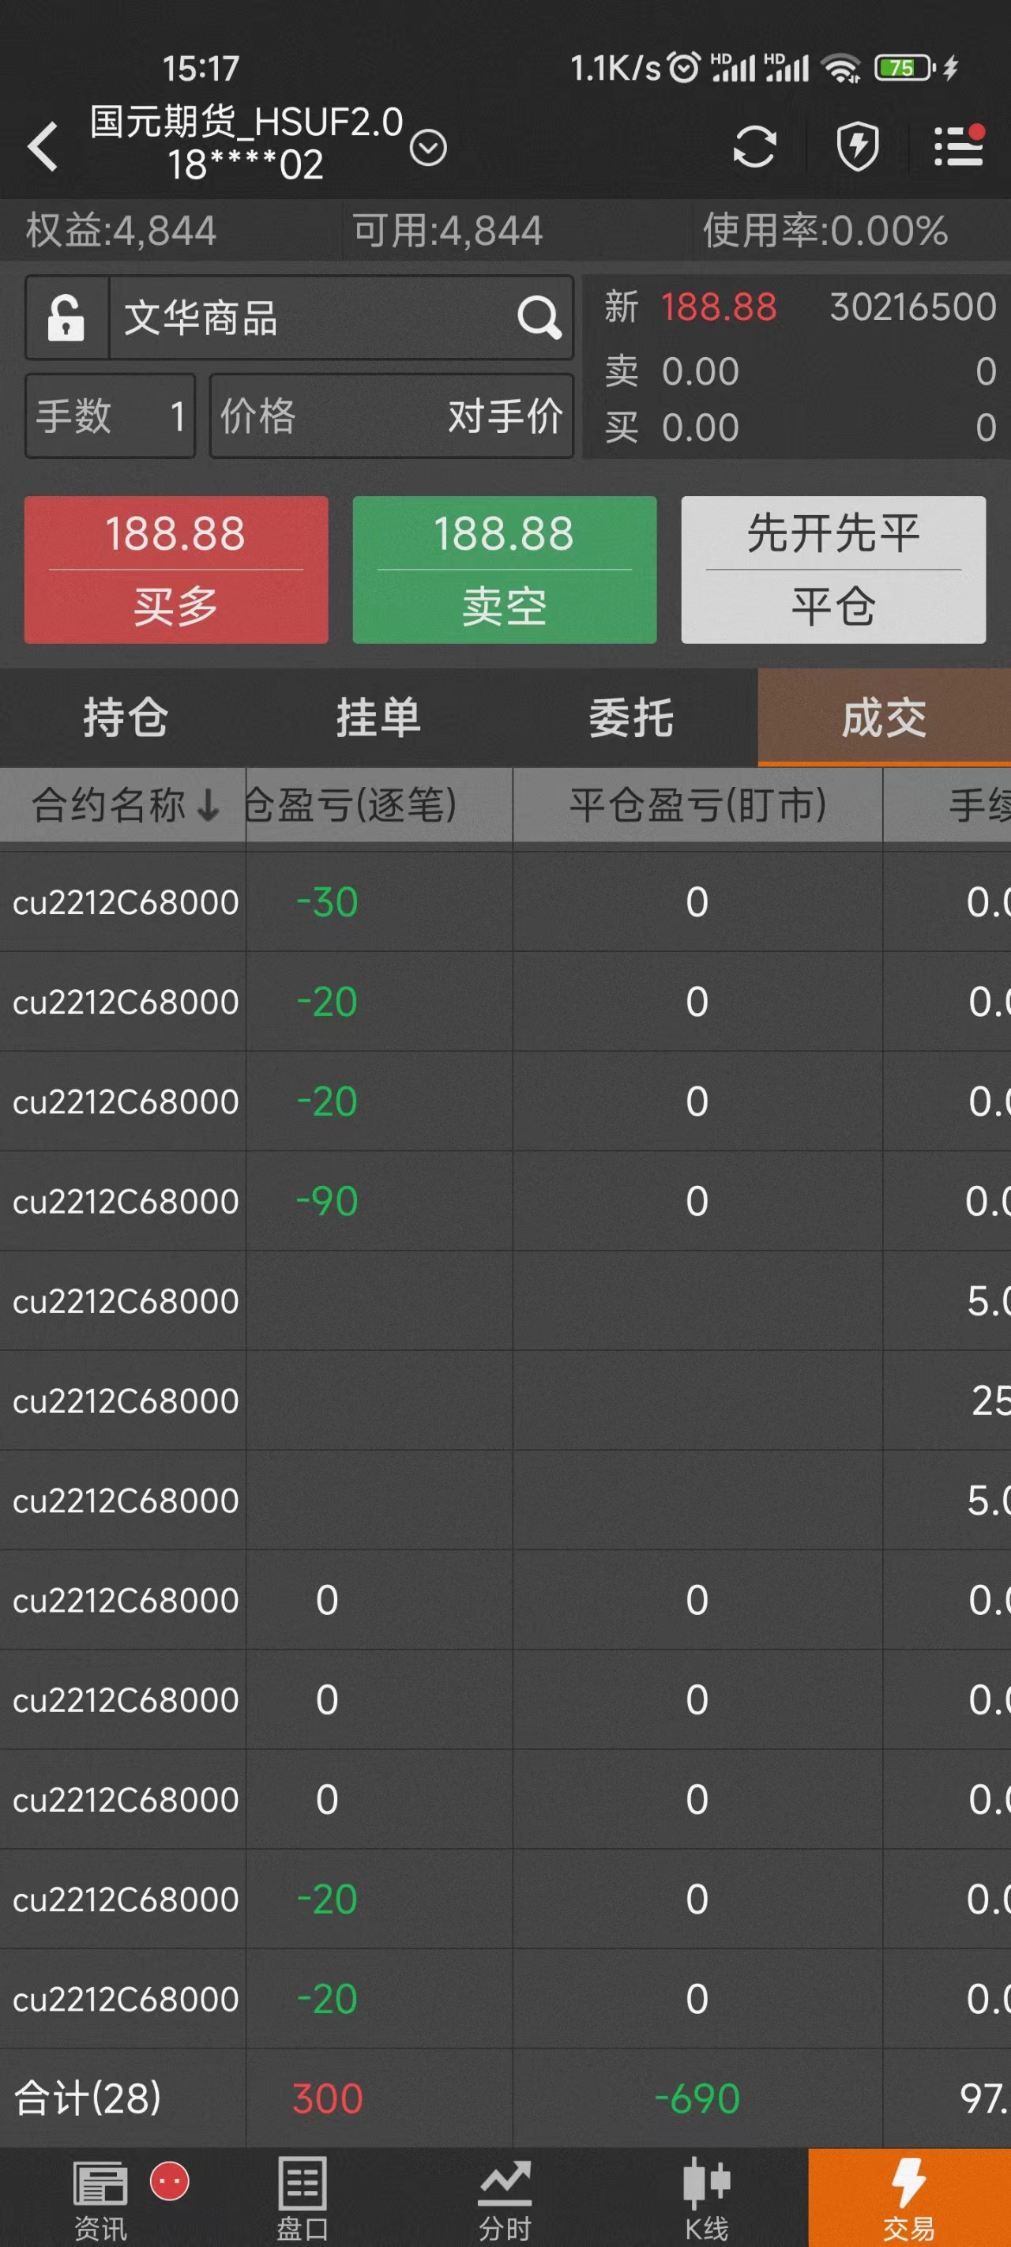This screenshot has height=2247, width=1011.
Task: Tap the 先开先平 平仓 close button
Action: (833, 570)
